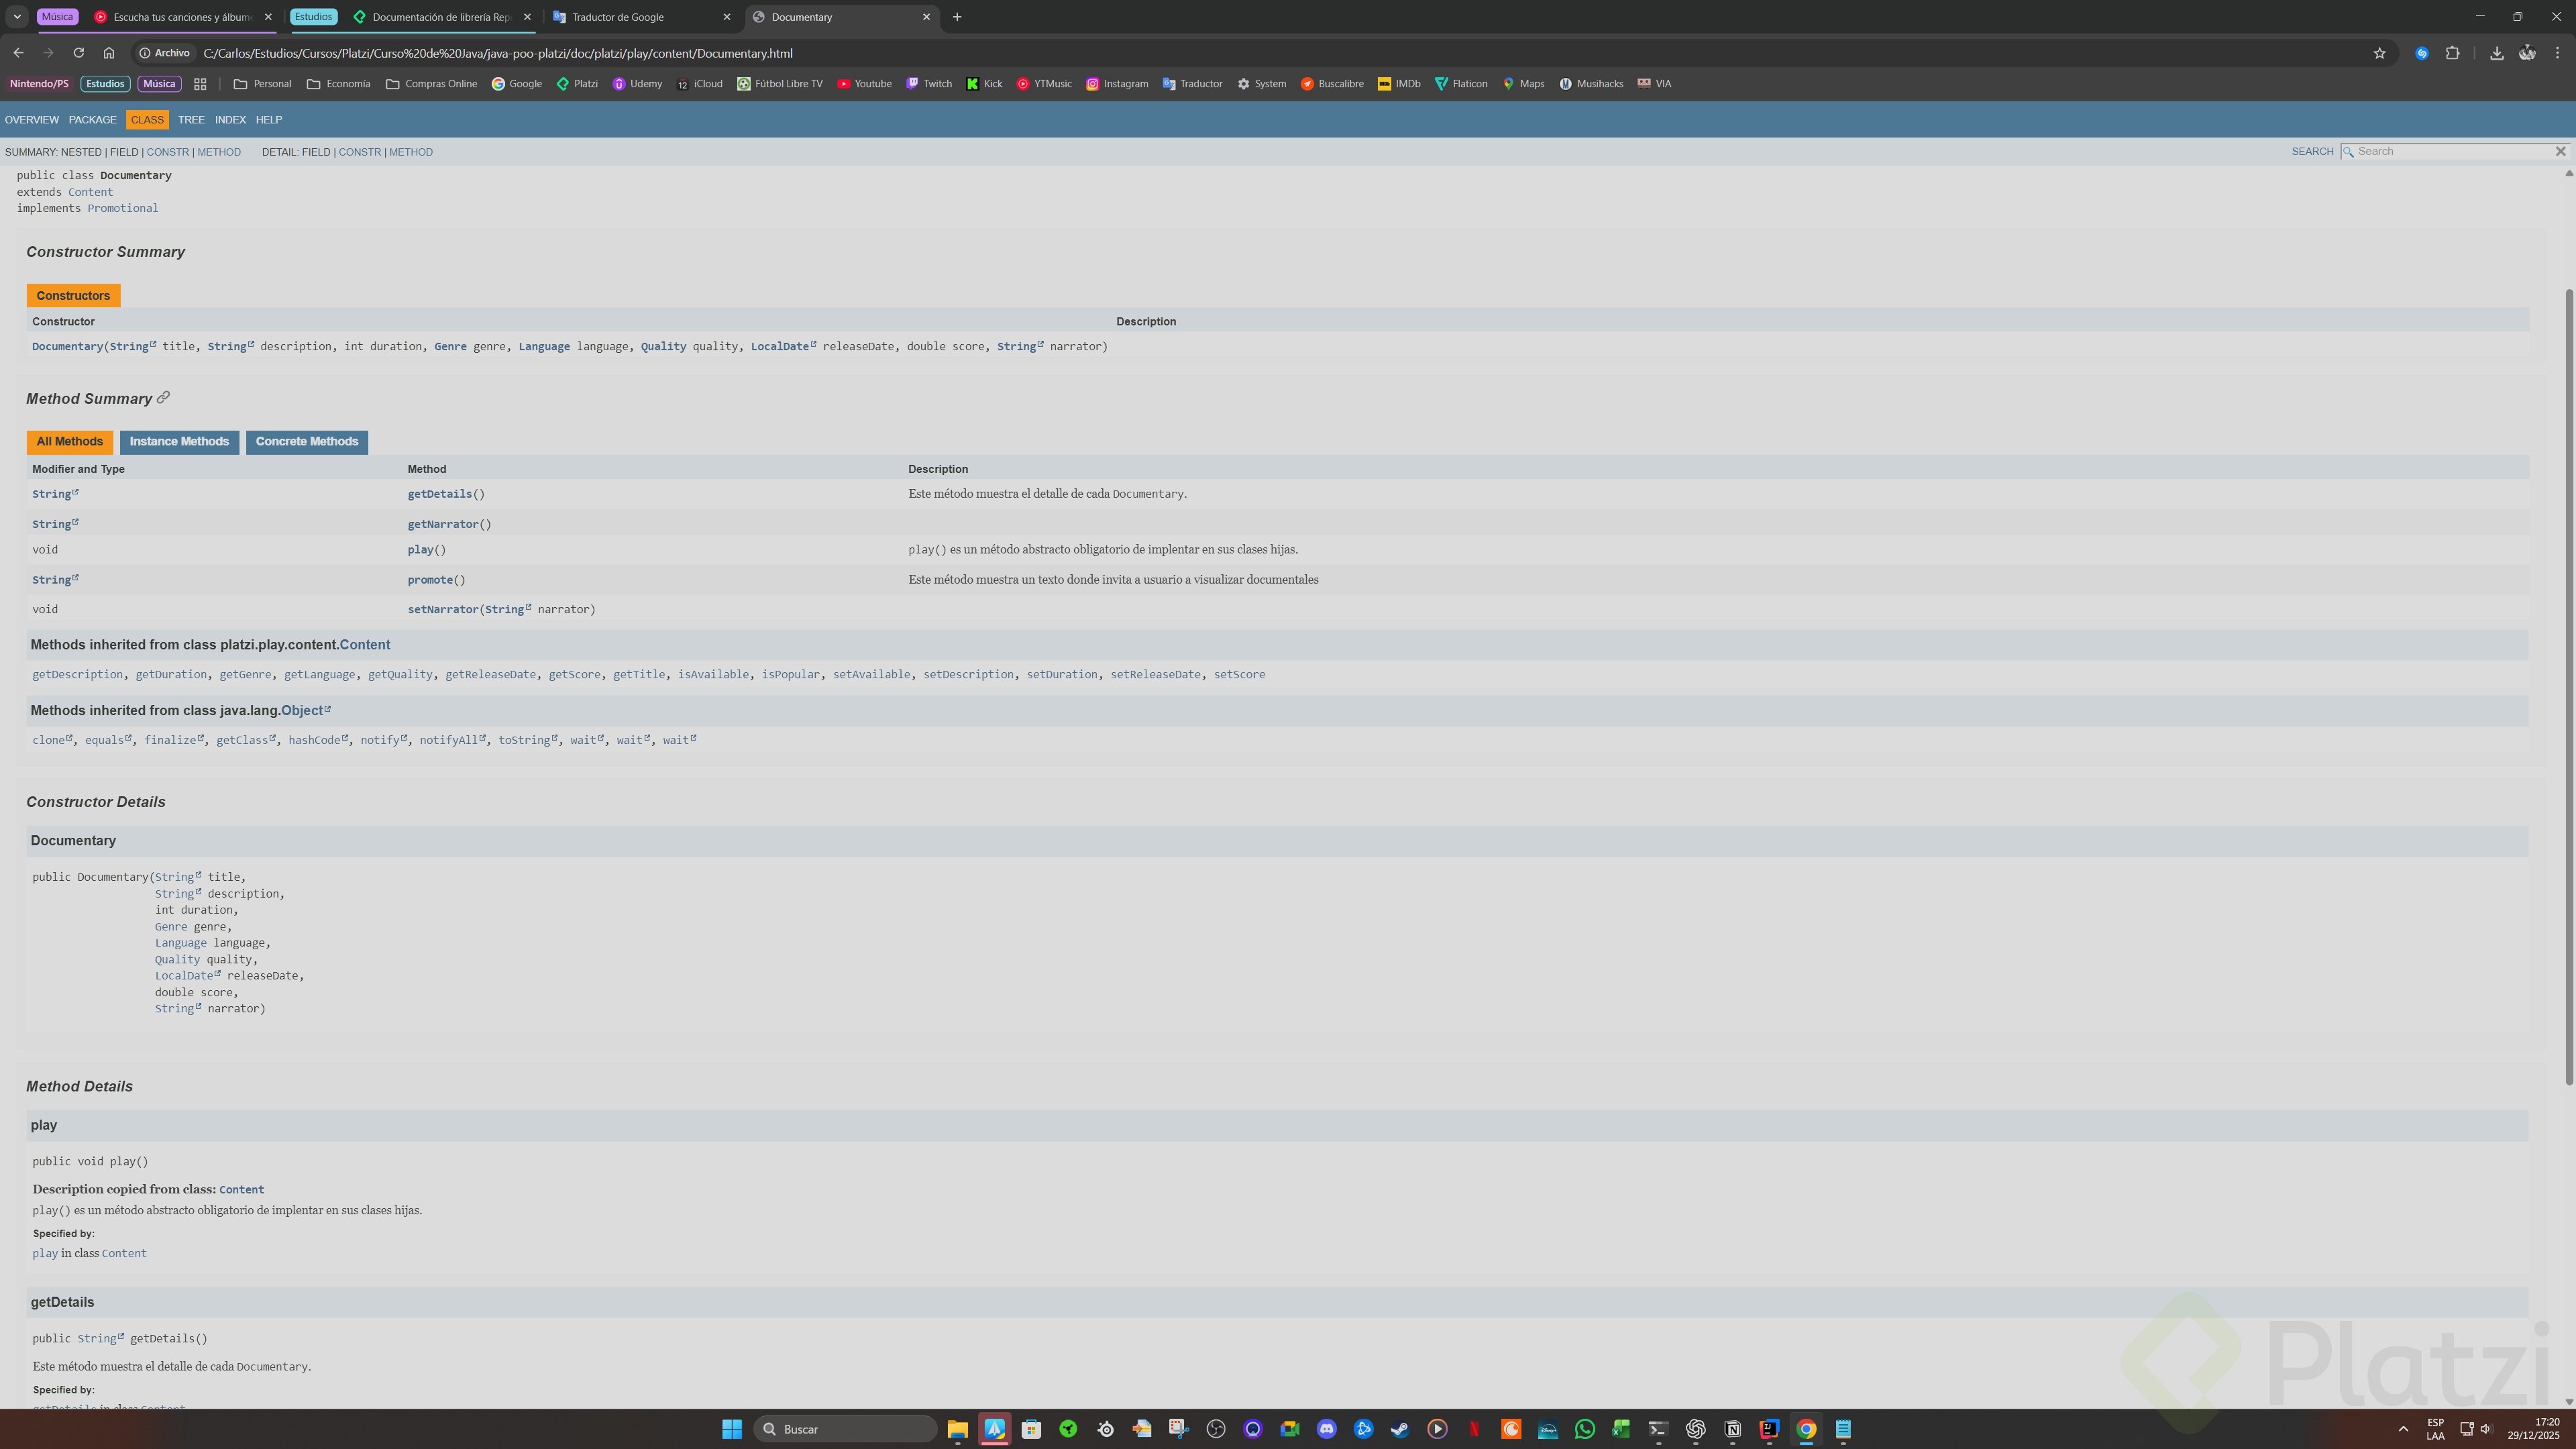Expand the system tray hidden icons chevron
The width and height of the screenshot is (2576, 1449).
[2403, 1429]
